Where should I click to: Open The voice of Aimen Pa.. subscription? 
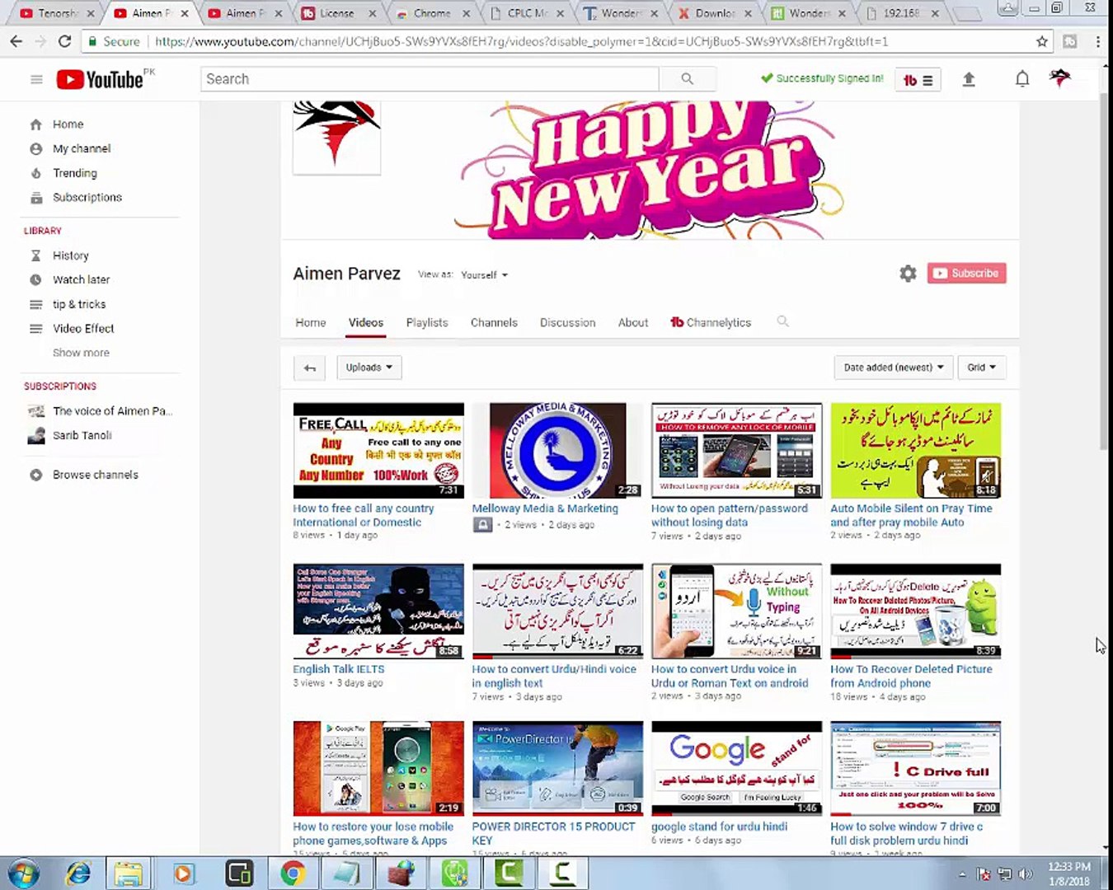coord(113,411)
